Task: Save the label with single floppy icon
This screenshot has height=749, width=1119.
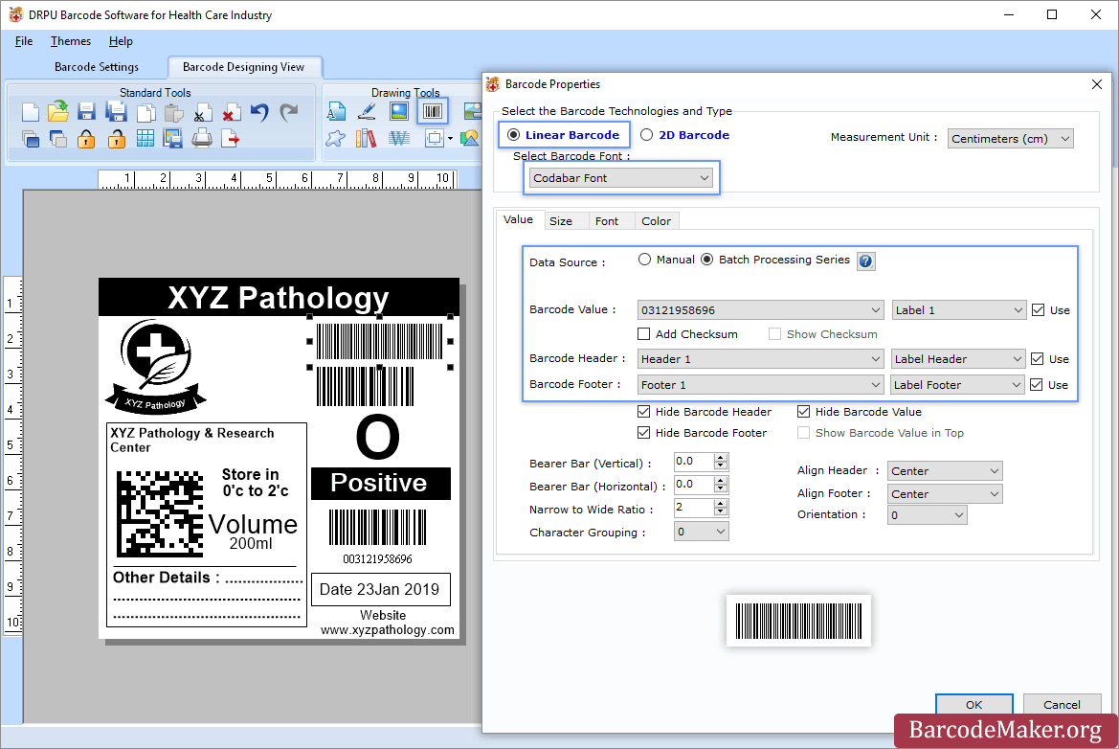Action: coord(86,112)
